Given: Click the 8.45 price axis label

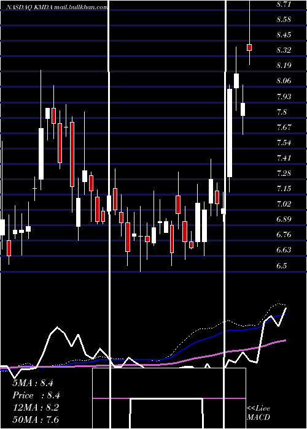Looking at the screenshot, I should coord(284,35).
